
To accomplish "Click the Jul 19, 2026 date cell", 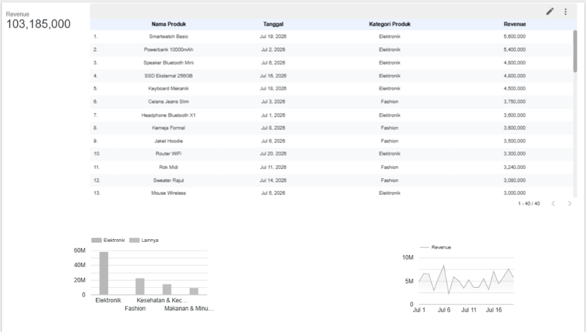I will coord(273,36).
